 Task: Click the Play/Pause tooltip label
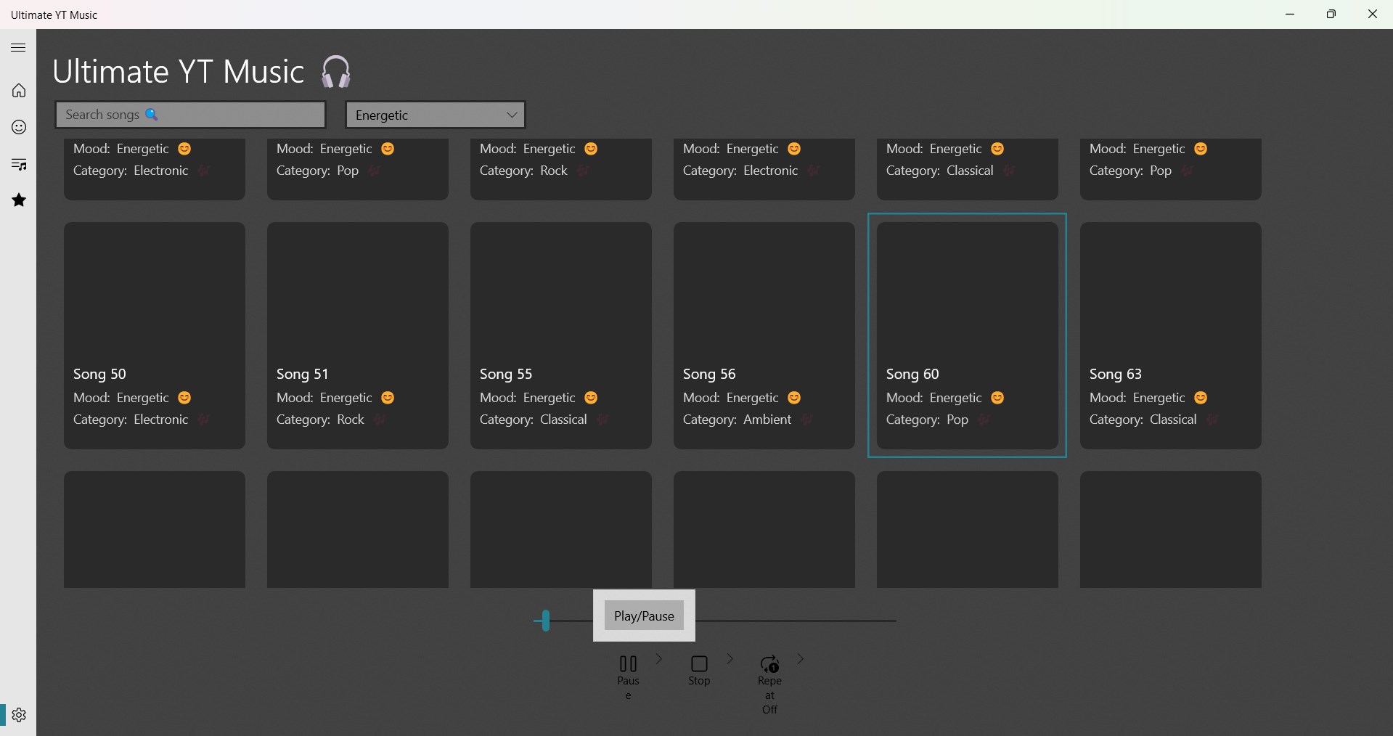644,616
